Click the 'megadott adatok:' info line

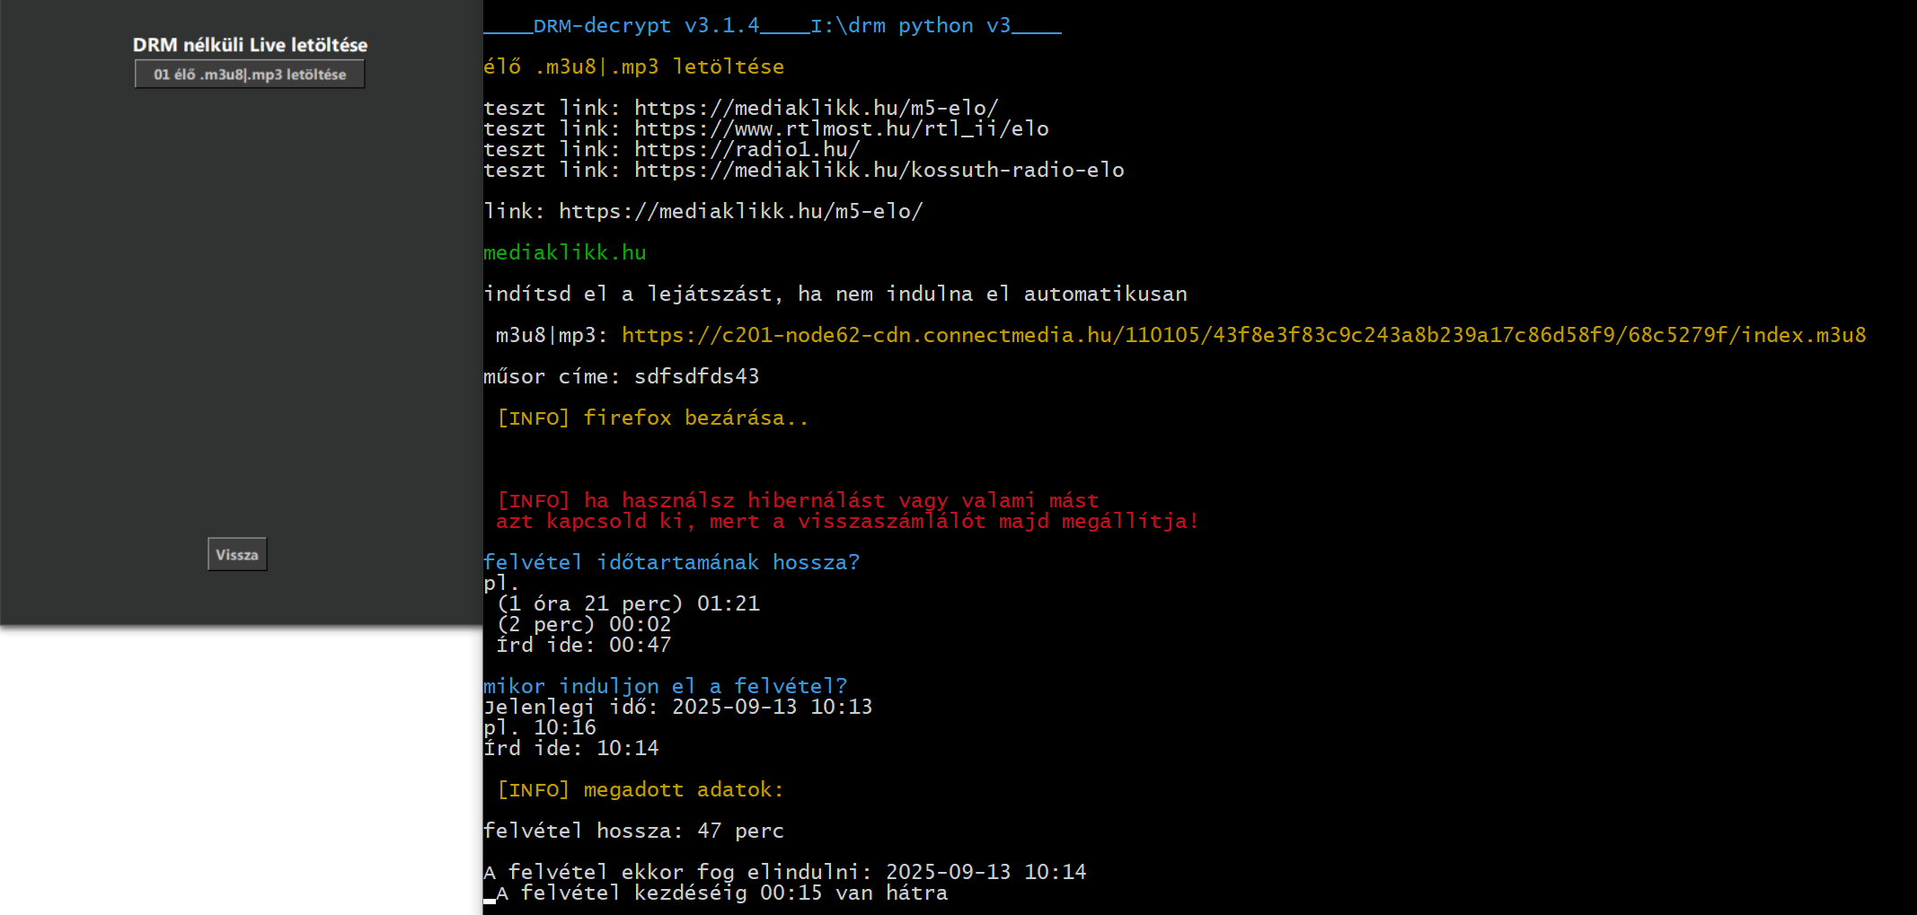tap(640, 789)
